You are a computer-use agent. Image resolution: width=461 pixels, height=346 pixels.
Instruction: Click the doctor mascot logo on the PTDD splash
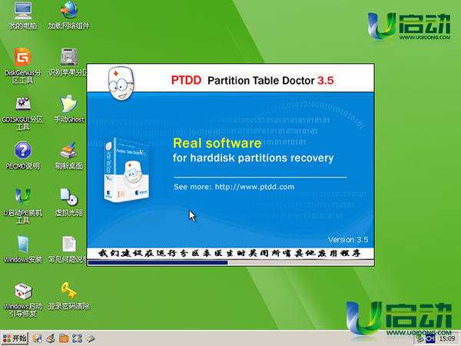(121, 83)
